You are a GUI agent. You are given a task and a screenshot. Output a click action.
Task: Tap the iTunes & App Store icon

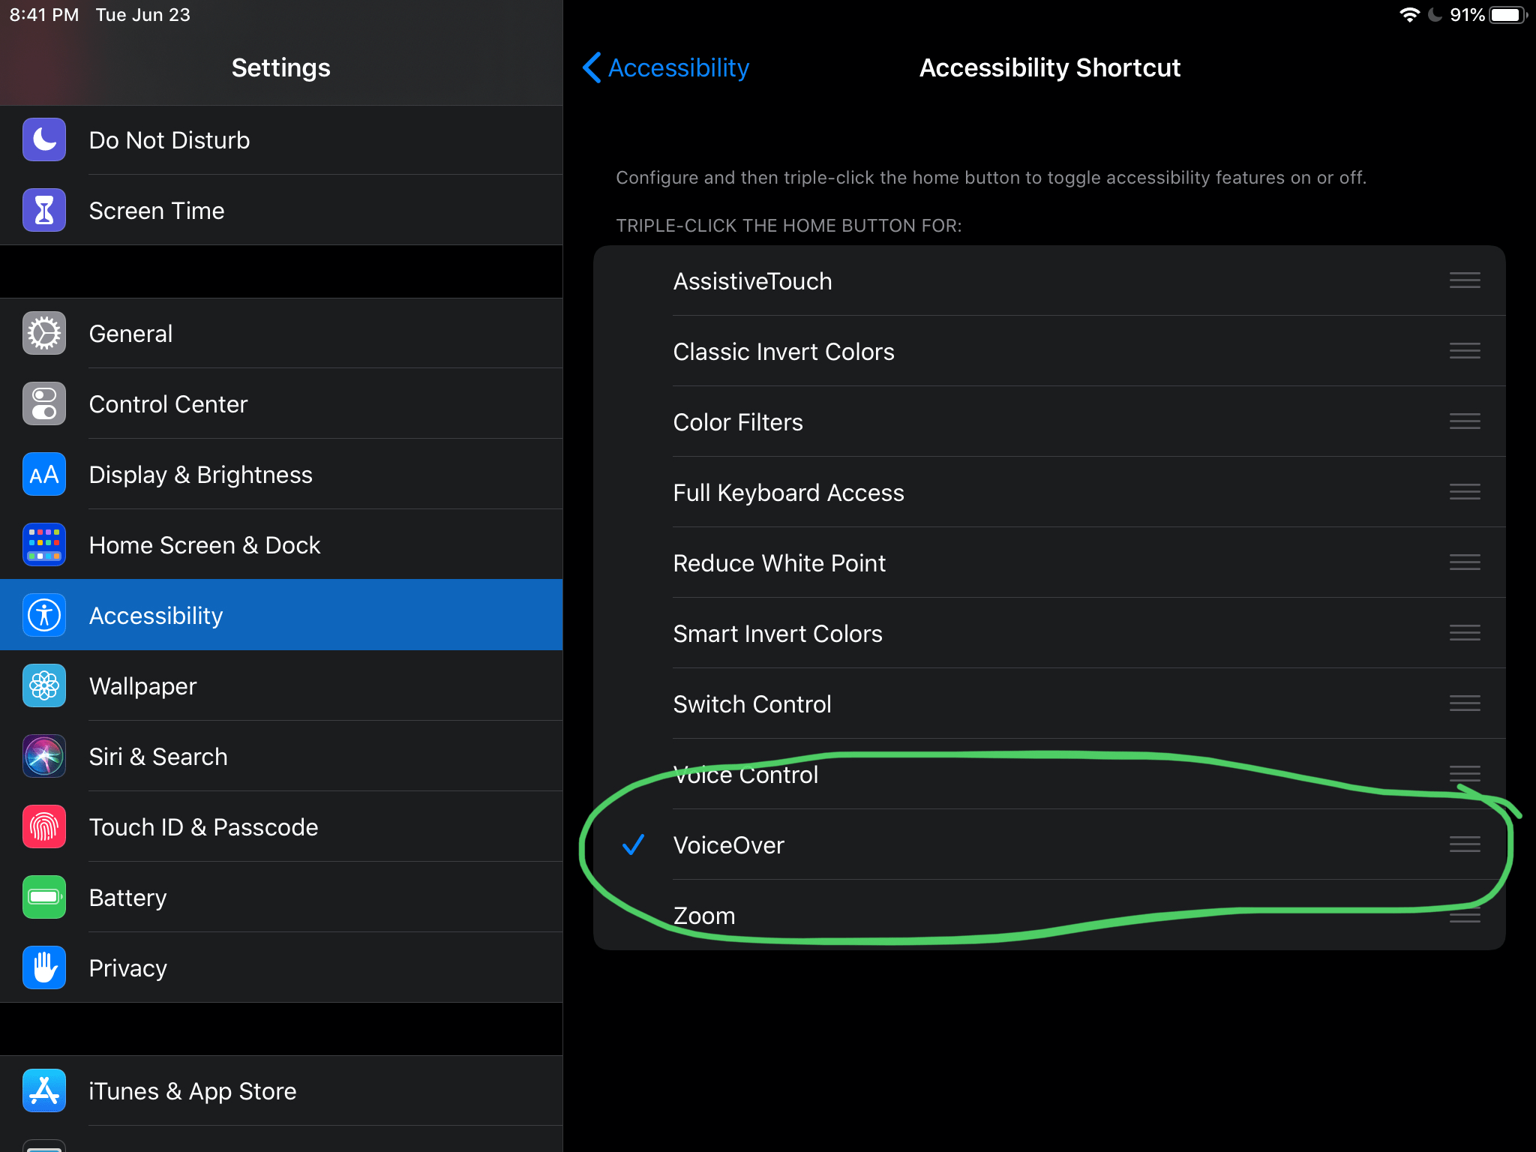tap(44, 1091)
